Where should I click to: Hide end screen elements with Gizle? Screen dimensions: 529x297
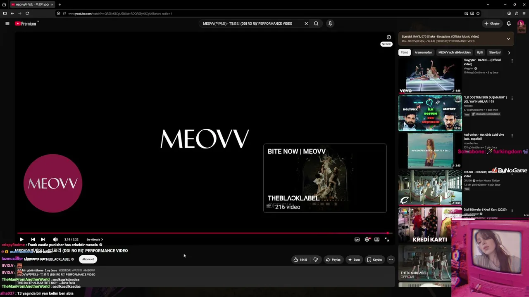386,44
